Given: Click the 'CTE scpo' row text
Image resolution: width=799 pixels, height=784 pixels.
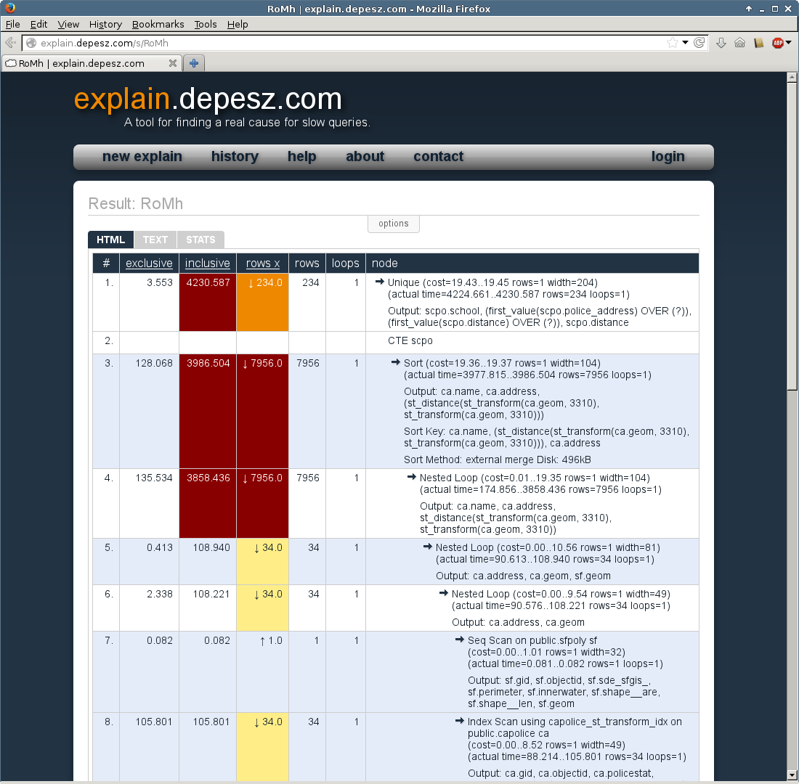Looking at the screenshot, I should (x=410, y=340).
